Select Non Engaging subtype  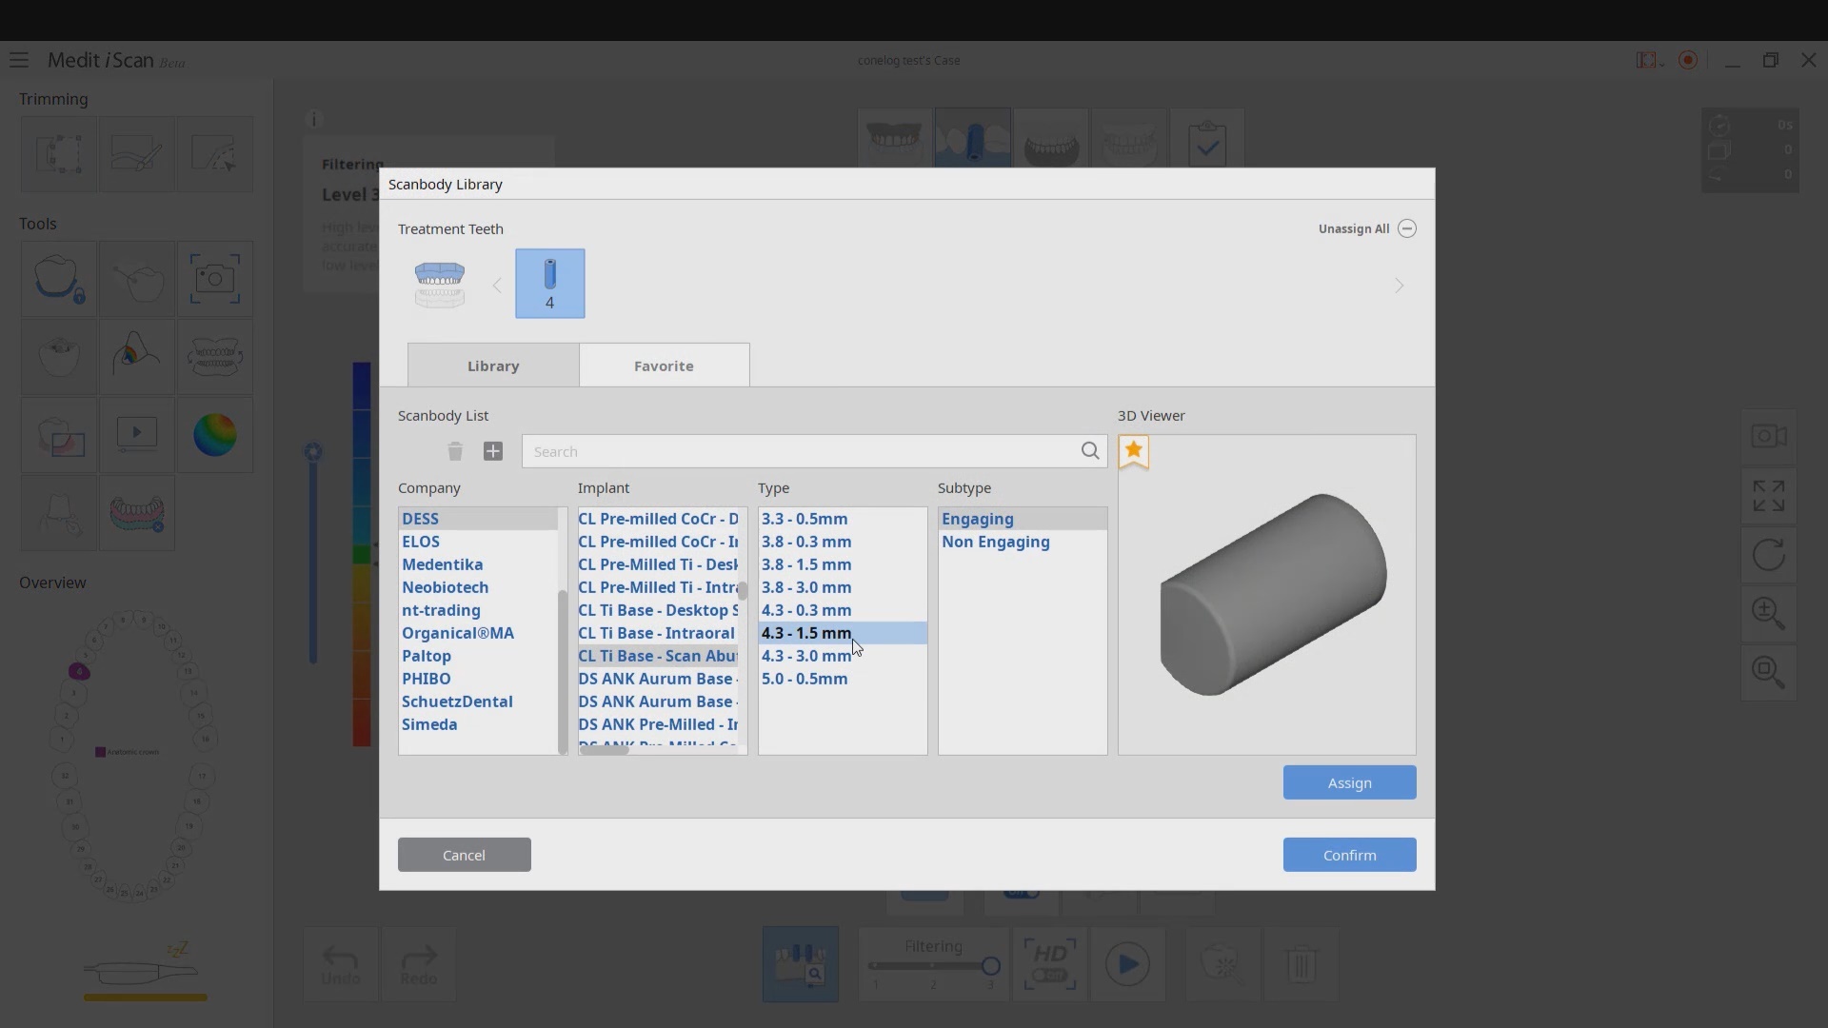pyautogui.click(x=1023, y=542)
